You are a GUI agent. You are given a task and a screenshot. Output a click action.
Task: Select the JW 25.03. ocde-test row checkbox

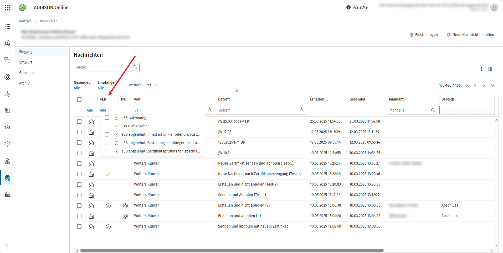tap(79, 122)
